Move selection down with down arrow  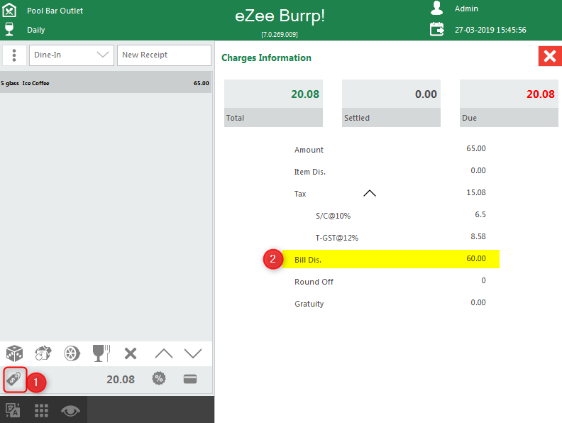193,353
